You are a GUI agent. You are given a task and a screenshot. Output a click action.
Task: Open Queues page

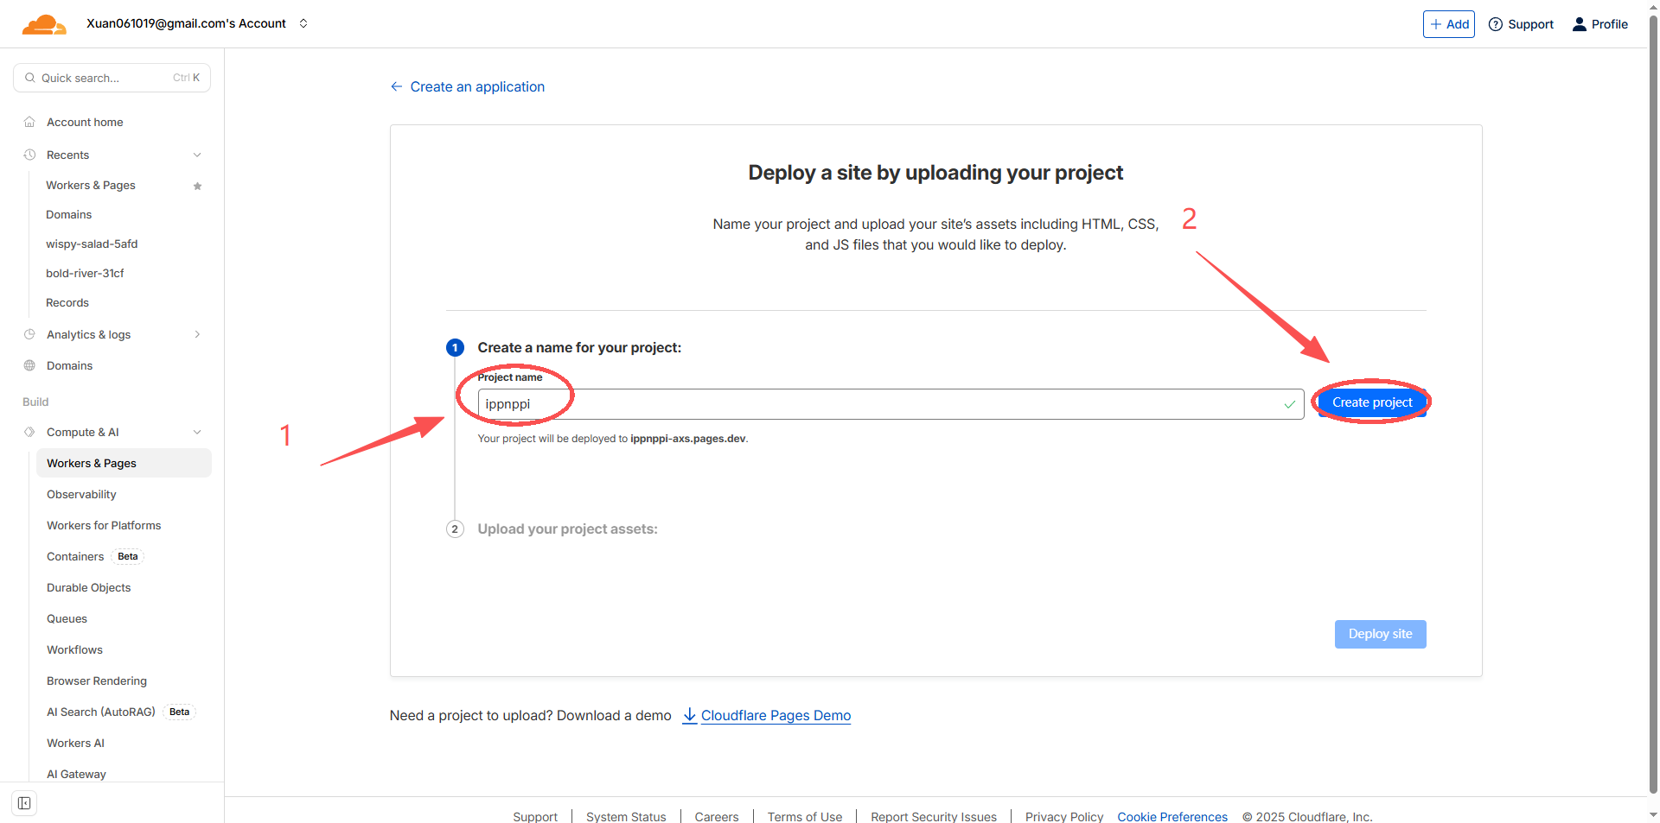[x=67, y=618]
